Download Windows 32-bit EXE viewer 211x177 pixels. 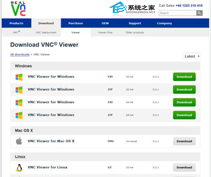tap(184, 77)
